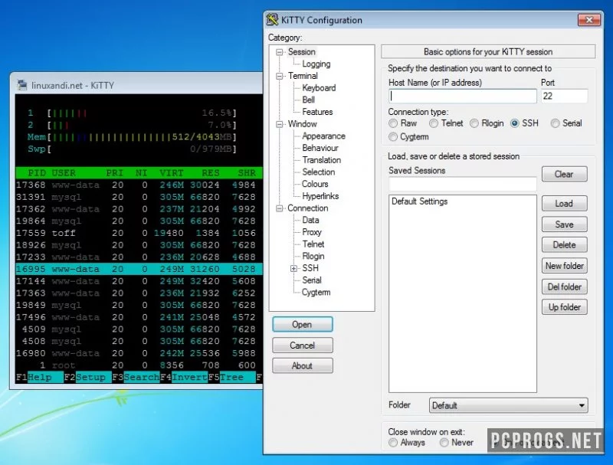
Task: Open the Bell settings category
Action: click(x=308, y=100)
